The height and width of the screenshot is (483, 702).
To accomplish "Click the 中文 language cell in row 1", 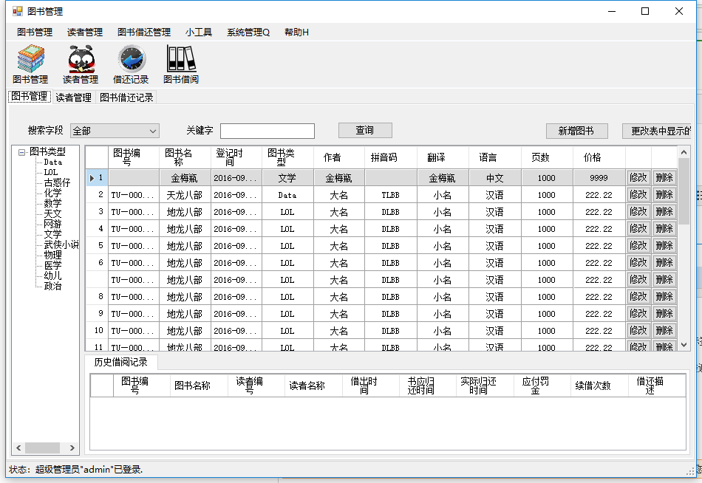I will [x=495, y=178].
